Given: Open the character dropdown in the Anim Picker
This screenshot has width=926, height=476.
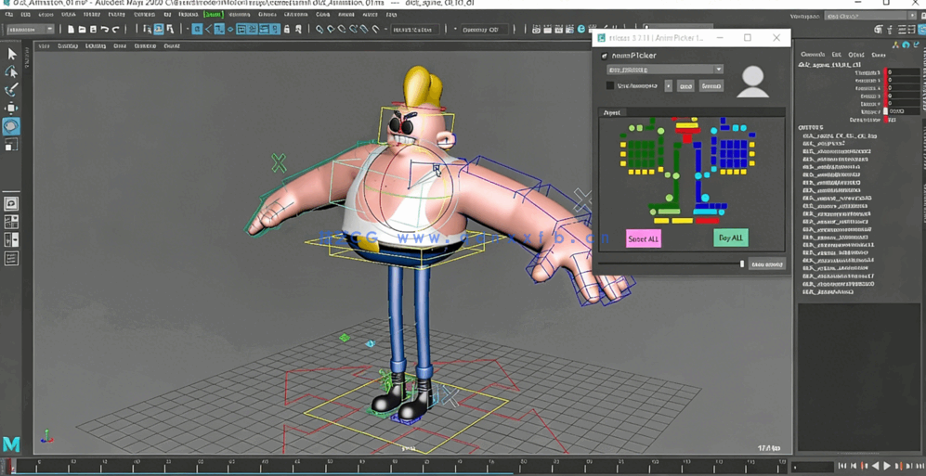Looking at the screenshot, I should [x=664, y=70].
